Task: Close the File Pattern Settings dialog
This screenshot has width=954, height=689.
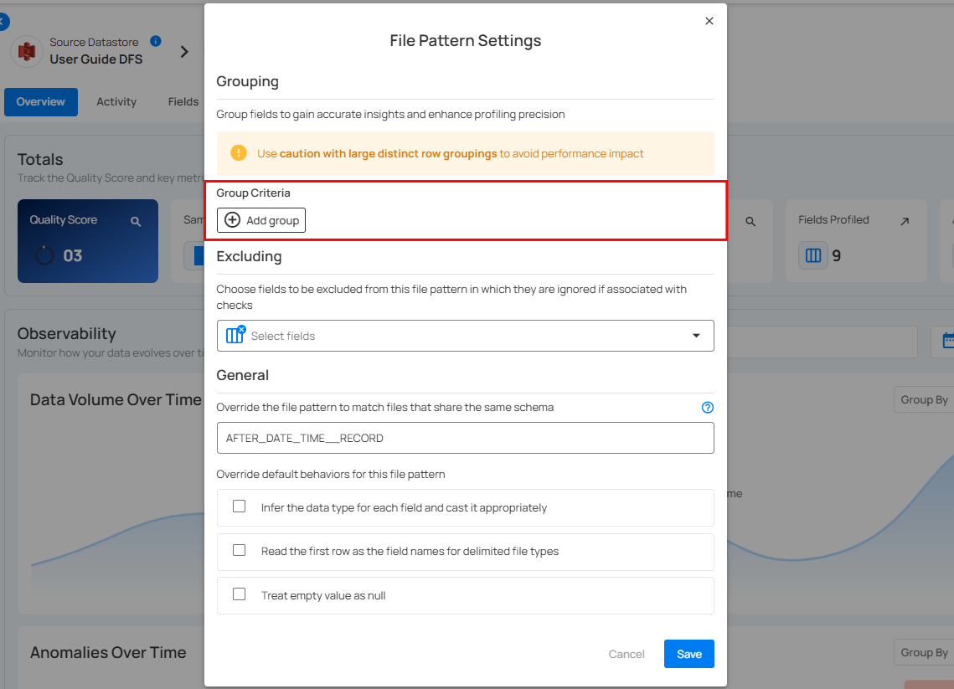Action: tap(709, 21)
